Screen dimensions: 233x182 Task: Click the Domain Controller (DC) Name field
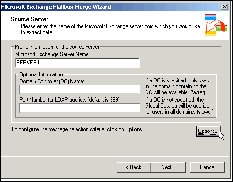click(x=79, y=89)
